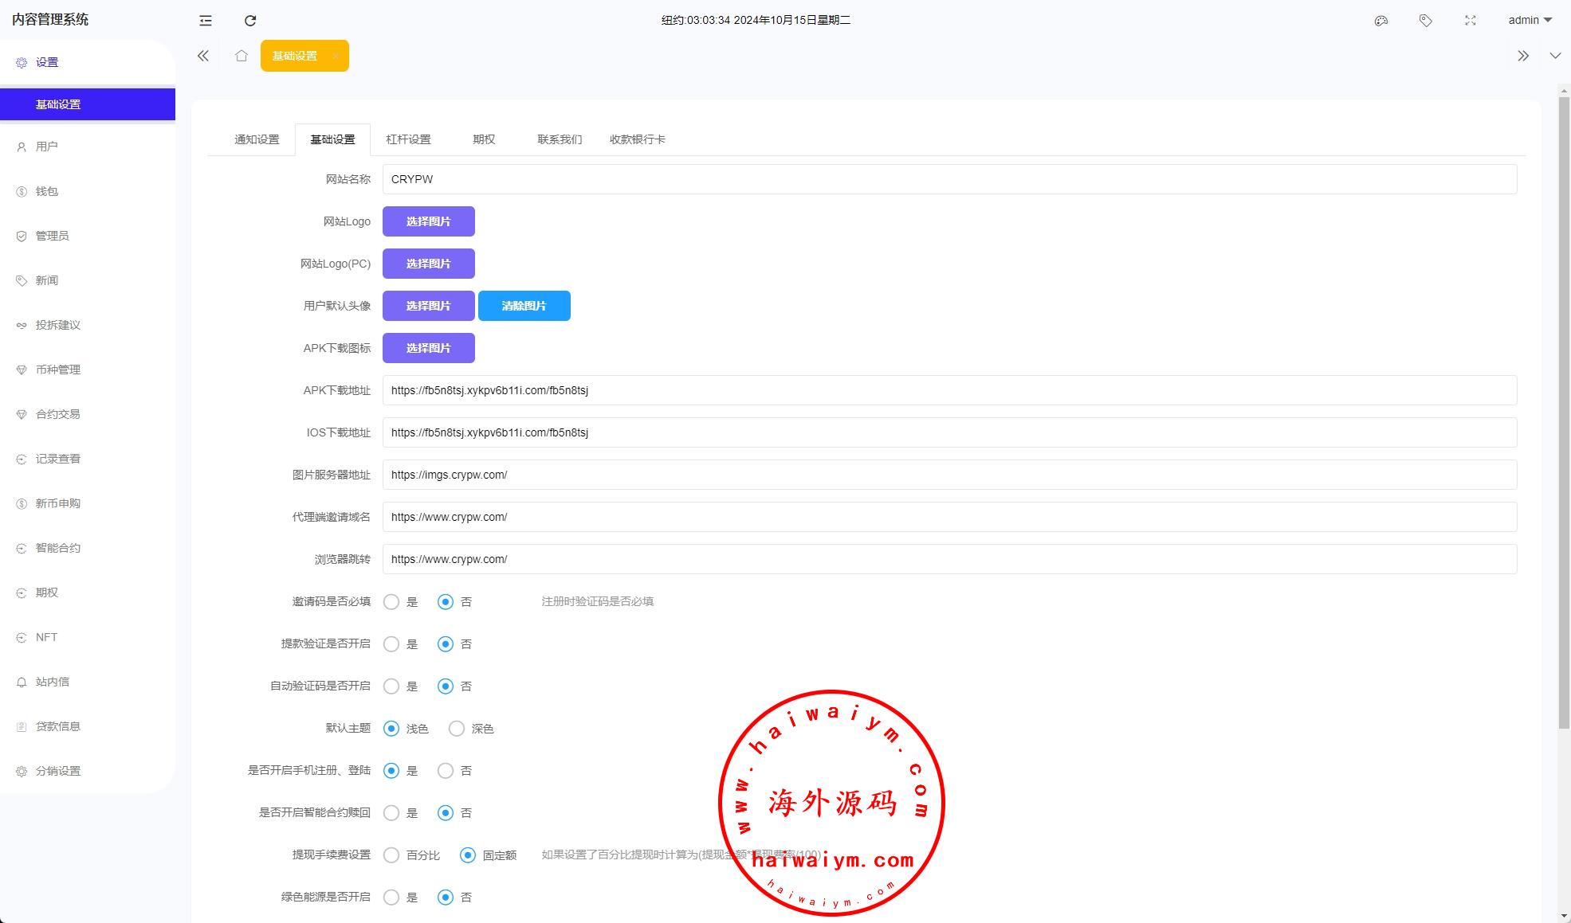Expand the 用户 sidebar menu
Screen dimensions: 1571x923
(47, 147)
